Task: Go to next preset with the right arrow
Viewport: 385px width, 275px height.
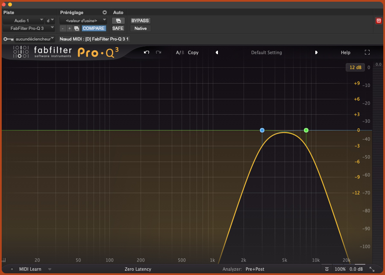Action: coord(316,52)
